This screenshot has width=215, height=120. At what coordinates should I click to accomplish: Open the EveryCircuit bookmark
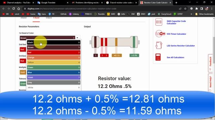[165, 14]
